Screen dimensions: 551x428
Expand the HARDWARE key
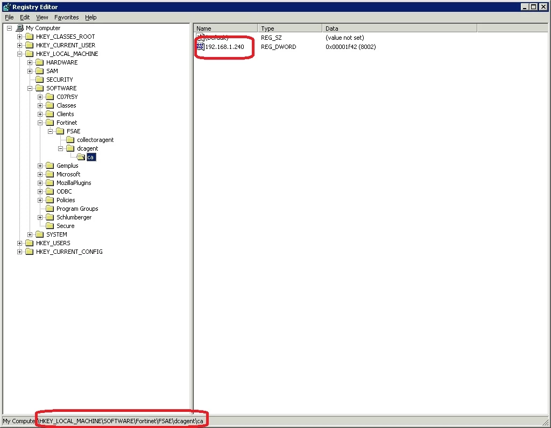[30, 62]
